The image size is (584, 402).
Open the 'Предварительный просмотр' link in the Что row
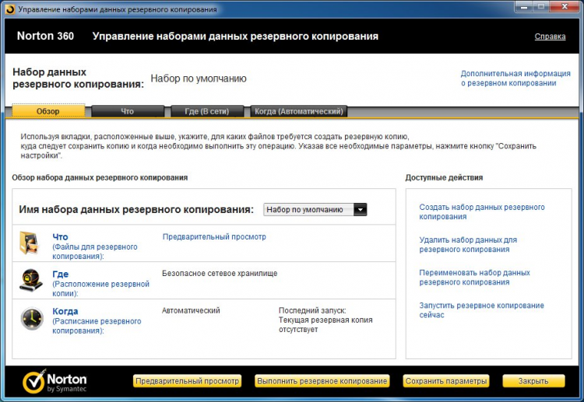pyautogui.click(x=214, y=236)
